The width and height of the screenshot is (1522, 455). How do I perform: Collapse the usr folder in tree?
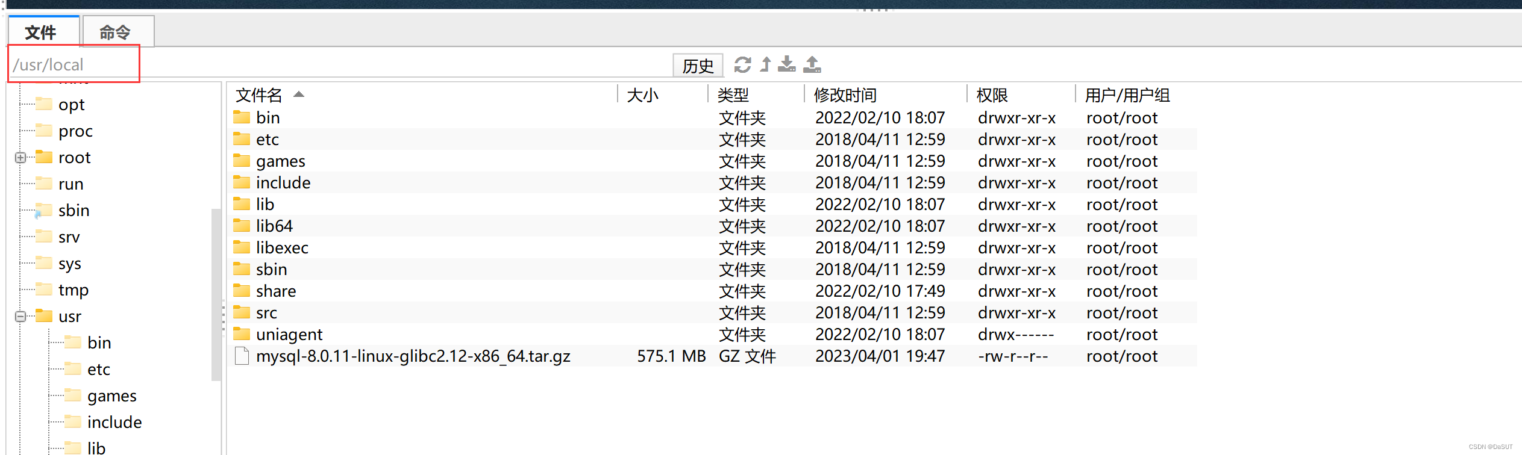click(x=20, y=317)
